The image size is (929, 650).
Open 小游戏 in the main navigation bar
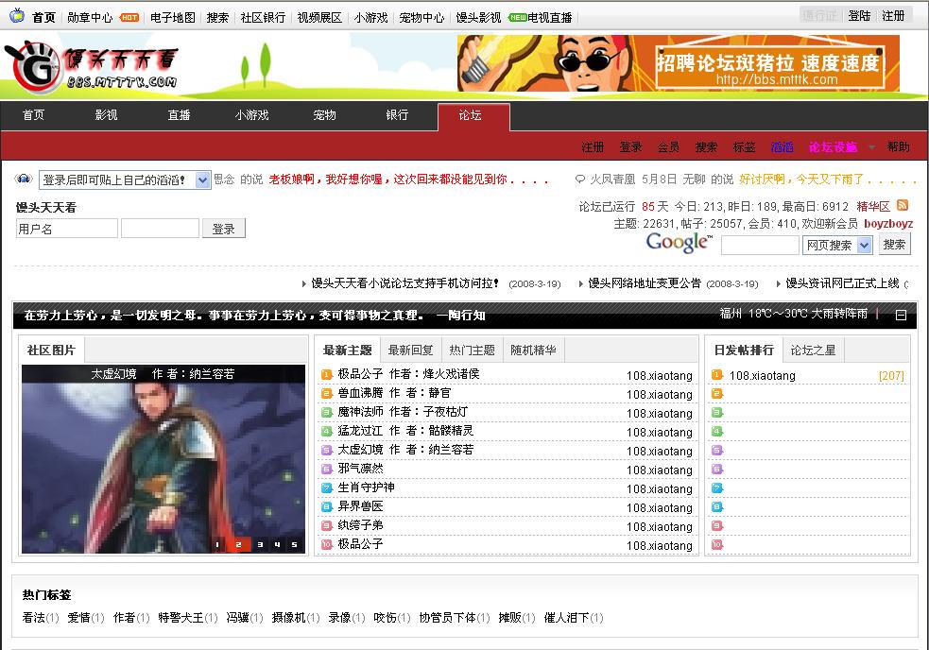pos(251,115)
